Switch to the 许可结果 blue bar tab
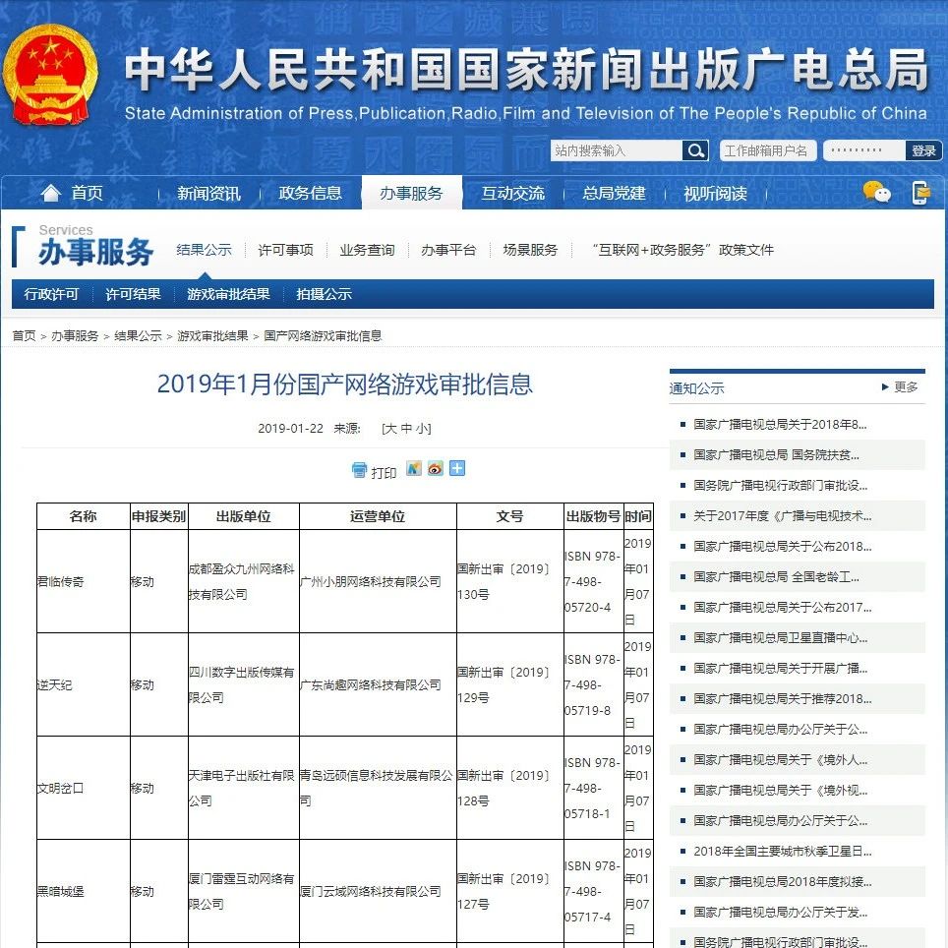This screenshot has width=948, height=948. pos(133,294)
